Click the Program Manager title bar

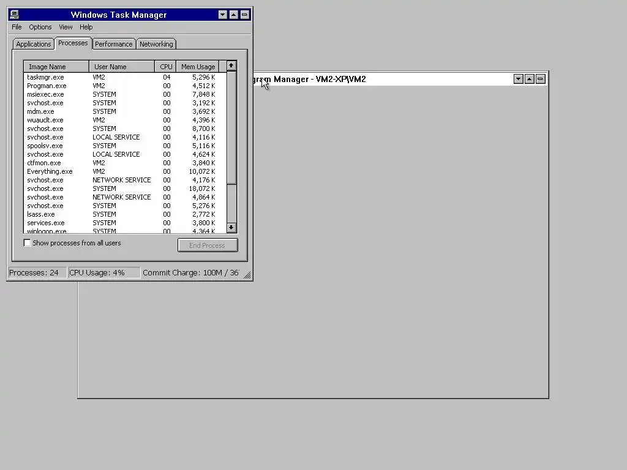pyautogui.click(x=383, y=79)
